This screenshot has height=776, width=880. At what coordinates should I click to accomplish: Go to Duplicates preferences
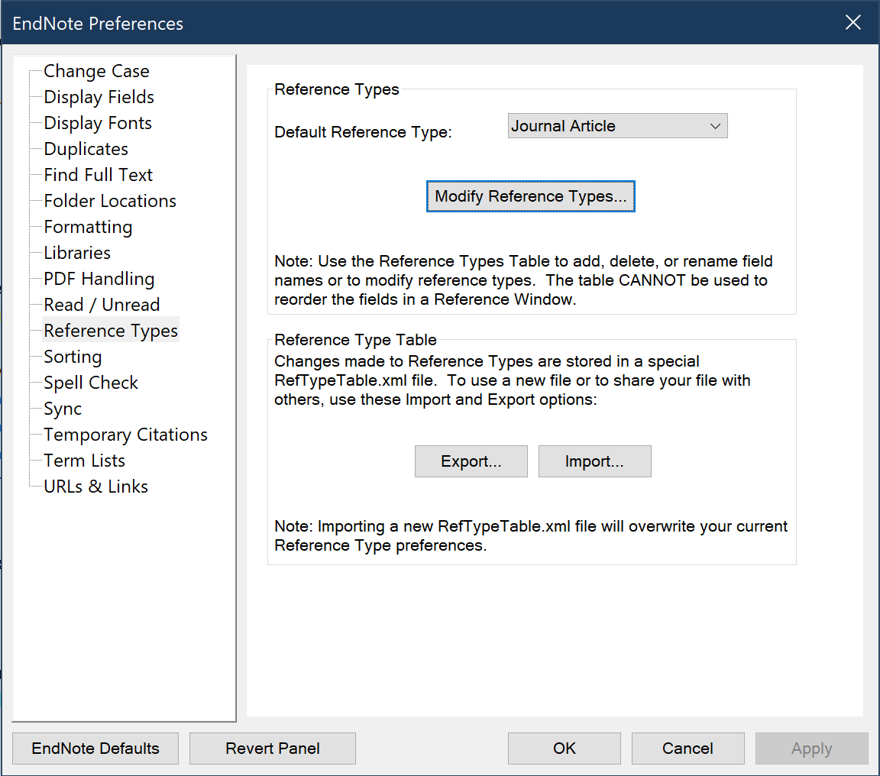[86, 149]
